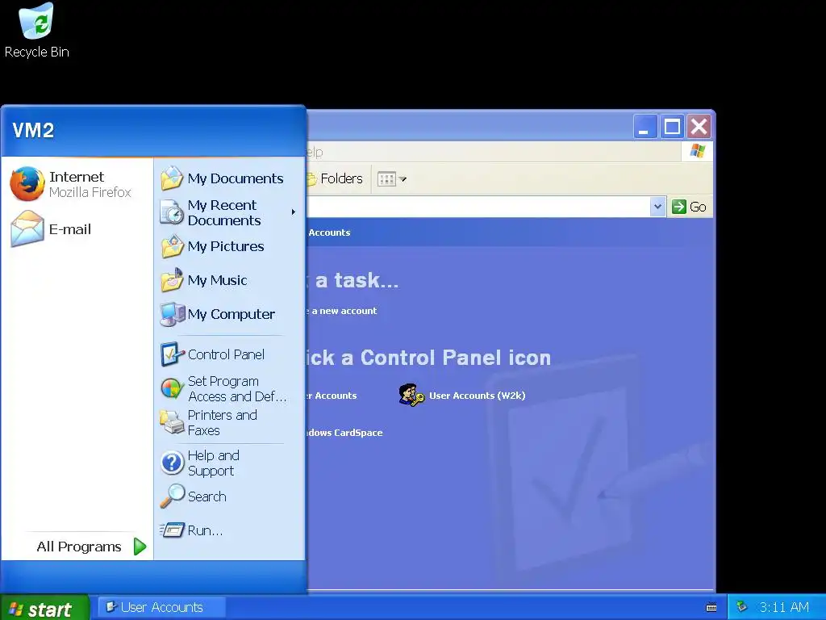Click the system tray network icon

coord(742,607)
